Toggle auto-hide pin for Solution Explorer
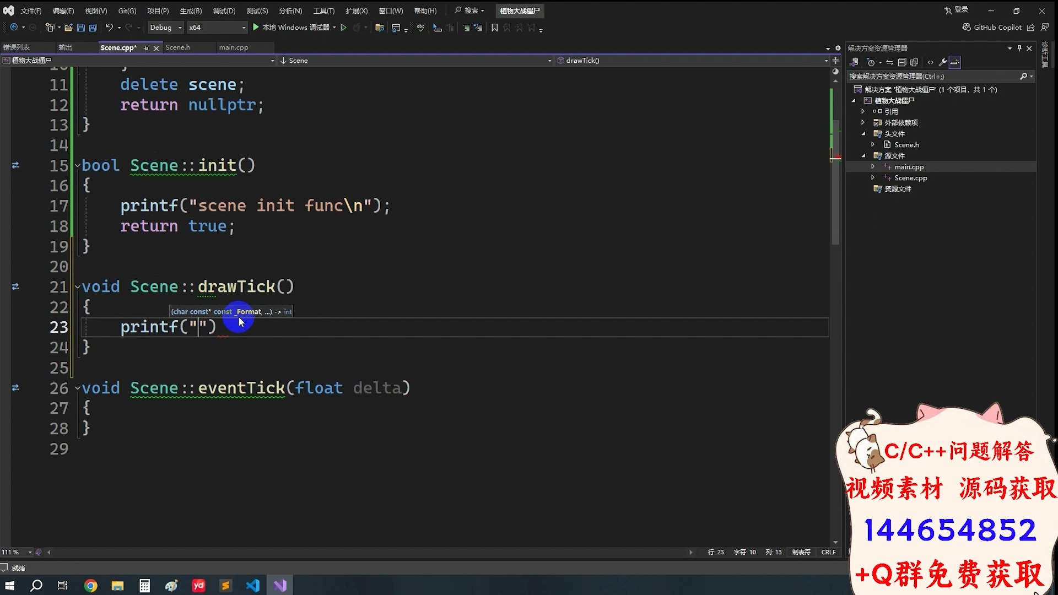Screen dimensions: 1058x595 pyautogui.click(x=1019, y=48)
